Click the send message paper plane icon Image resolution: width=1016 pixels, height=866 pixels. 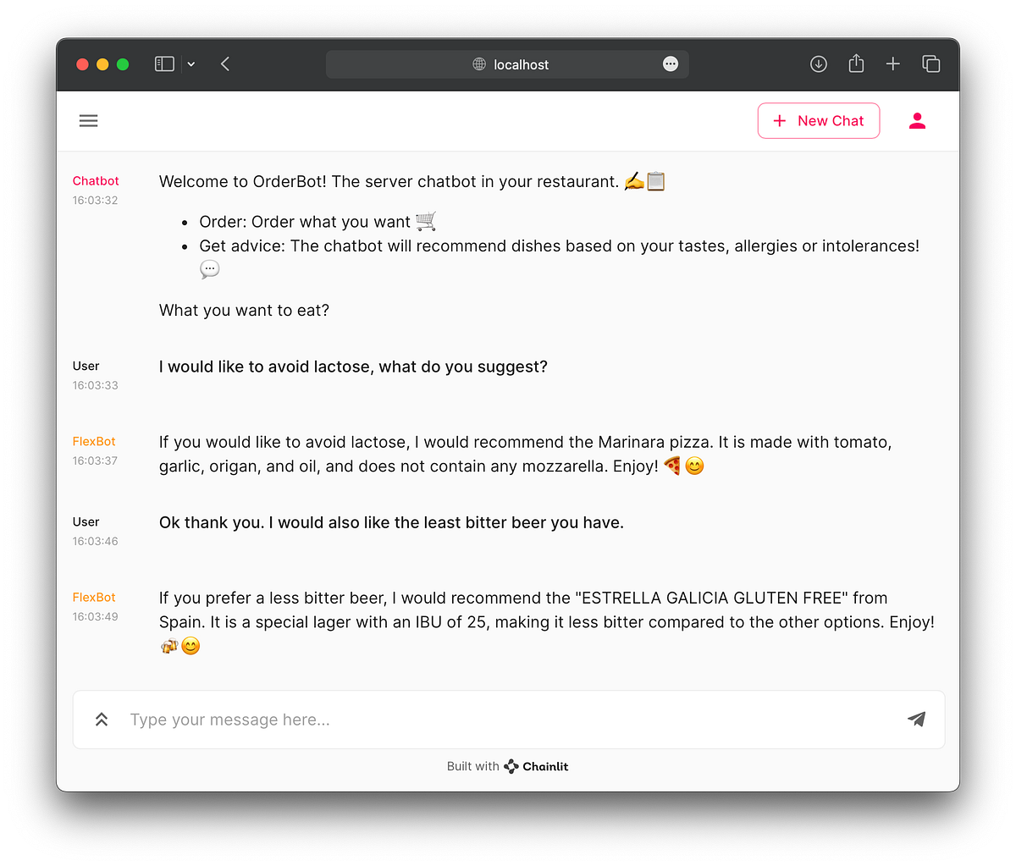click(x=916, y=719)
